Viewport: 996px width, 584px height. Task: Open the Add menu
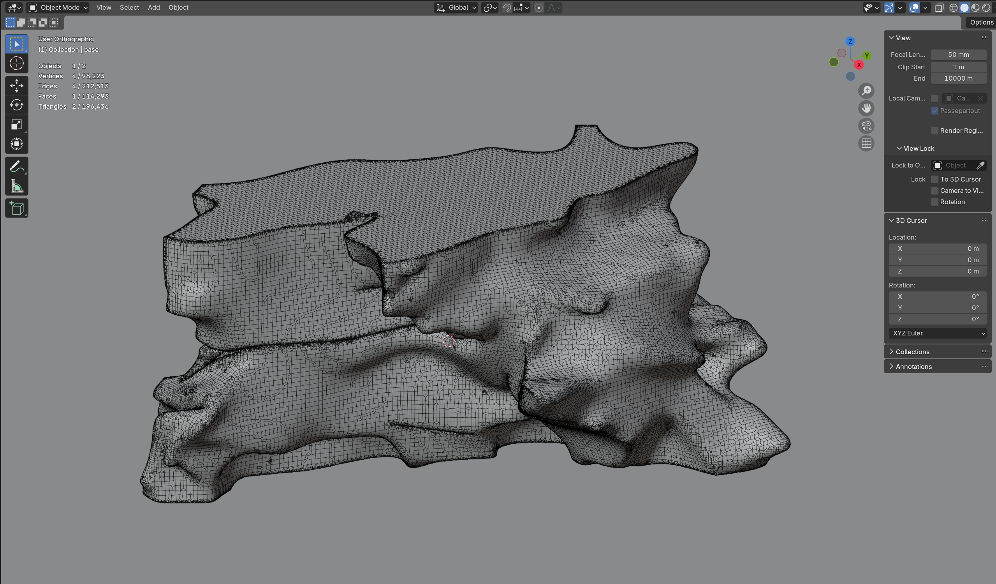[154, 7]
